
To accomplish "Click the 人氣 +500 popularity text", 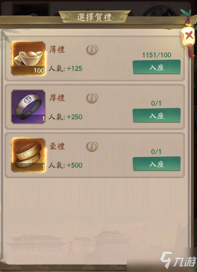I will point(65,165).
